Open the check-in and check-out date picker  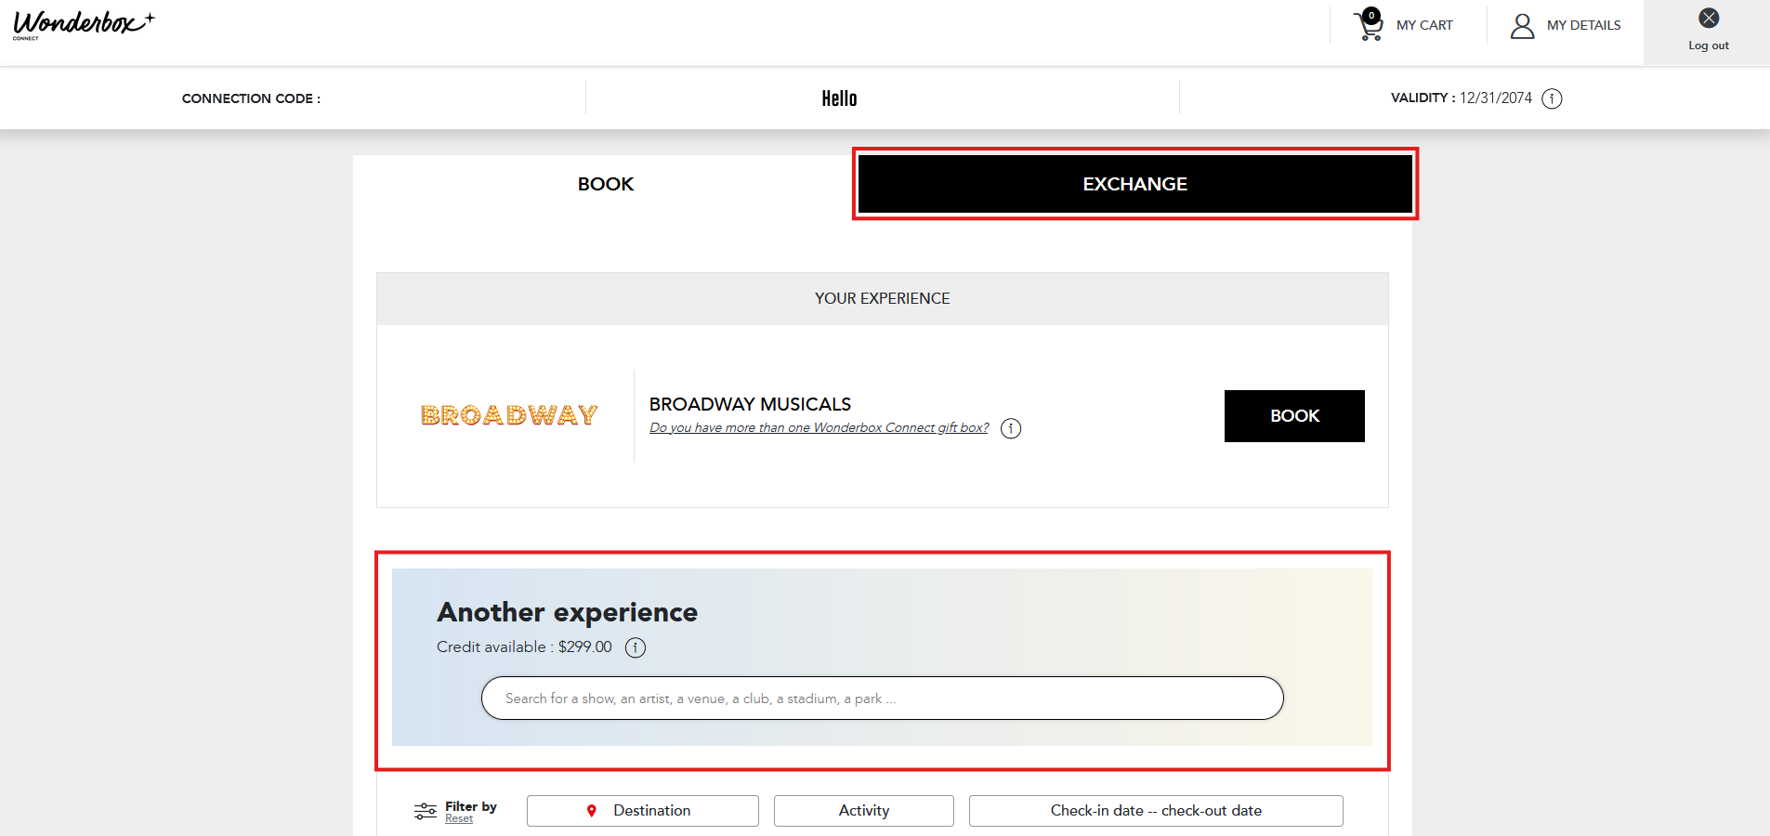1156,811
